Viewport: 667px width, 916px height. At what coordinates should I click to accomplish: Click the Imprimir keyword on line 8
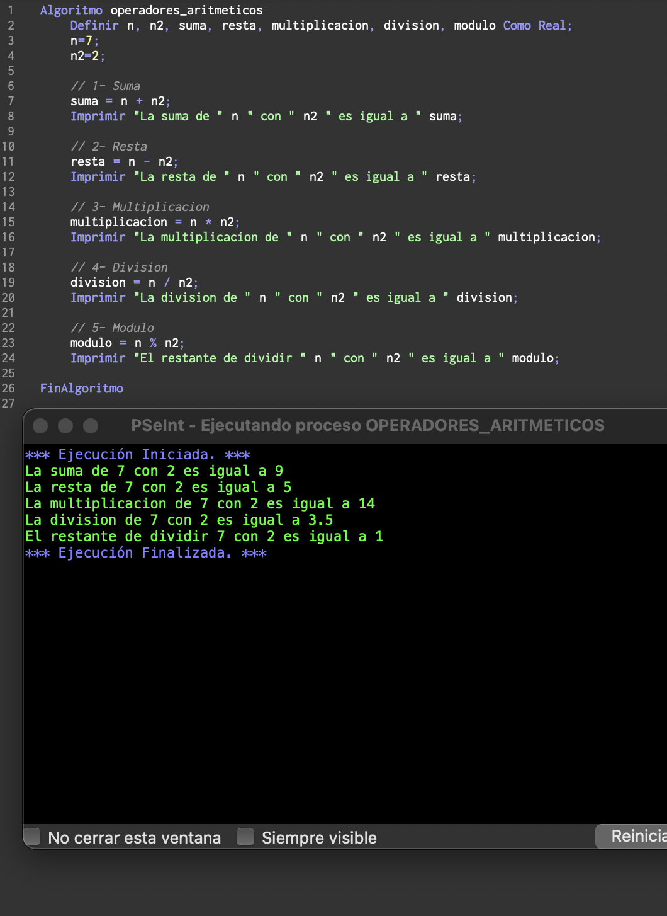pyautogui.click(x=98, y=116)
